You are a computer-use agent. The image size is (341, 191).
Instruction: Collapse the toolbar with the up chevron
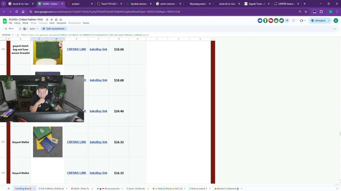[335, 29]
